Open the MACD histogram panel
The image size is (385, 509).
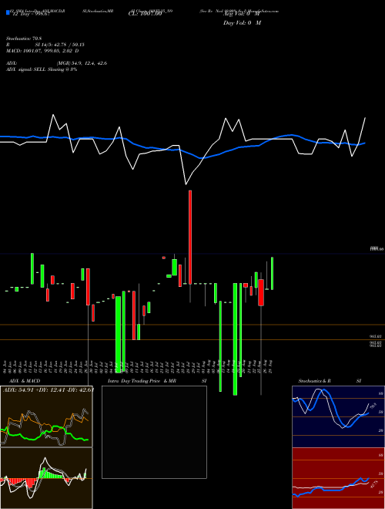(x=46, y=478)
